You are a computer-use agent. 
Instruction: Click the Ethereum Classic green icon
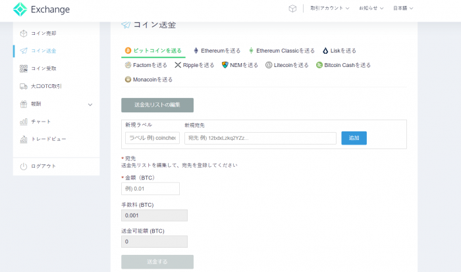[251, 51]
